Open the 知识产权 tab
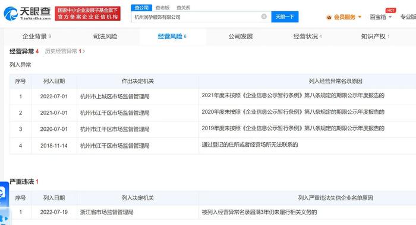This screenshot has width=416, height=225. tap(375, 37)
